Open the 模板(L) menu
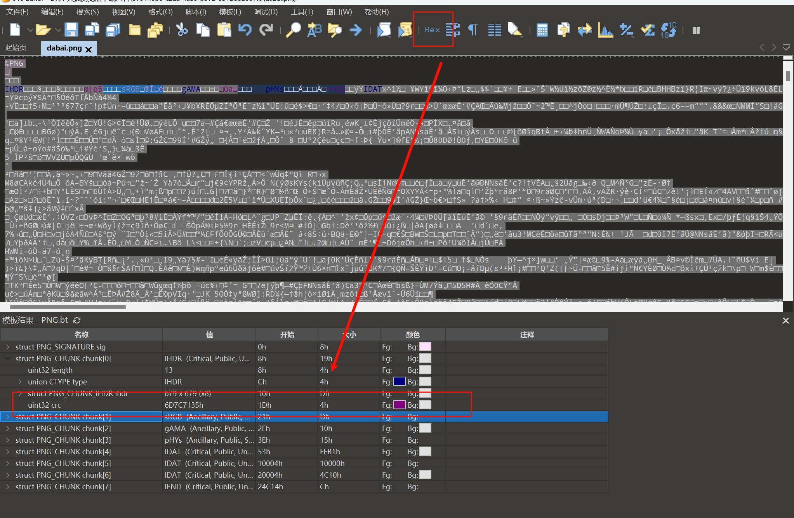This screenshot has width=794, height=518. [230, 12]
